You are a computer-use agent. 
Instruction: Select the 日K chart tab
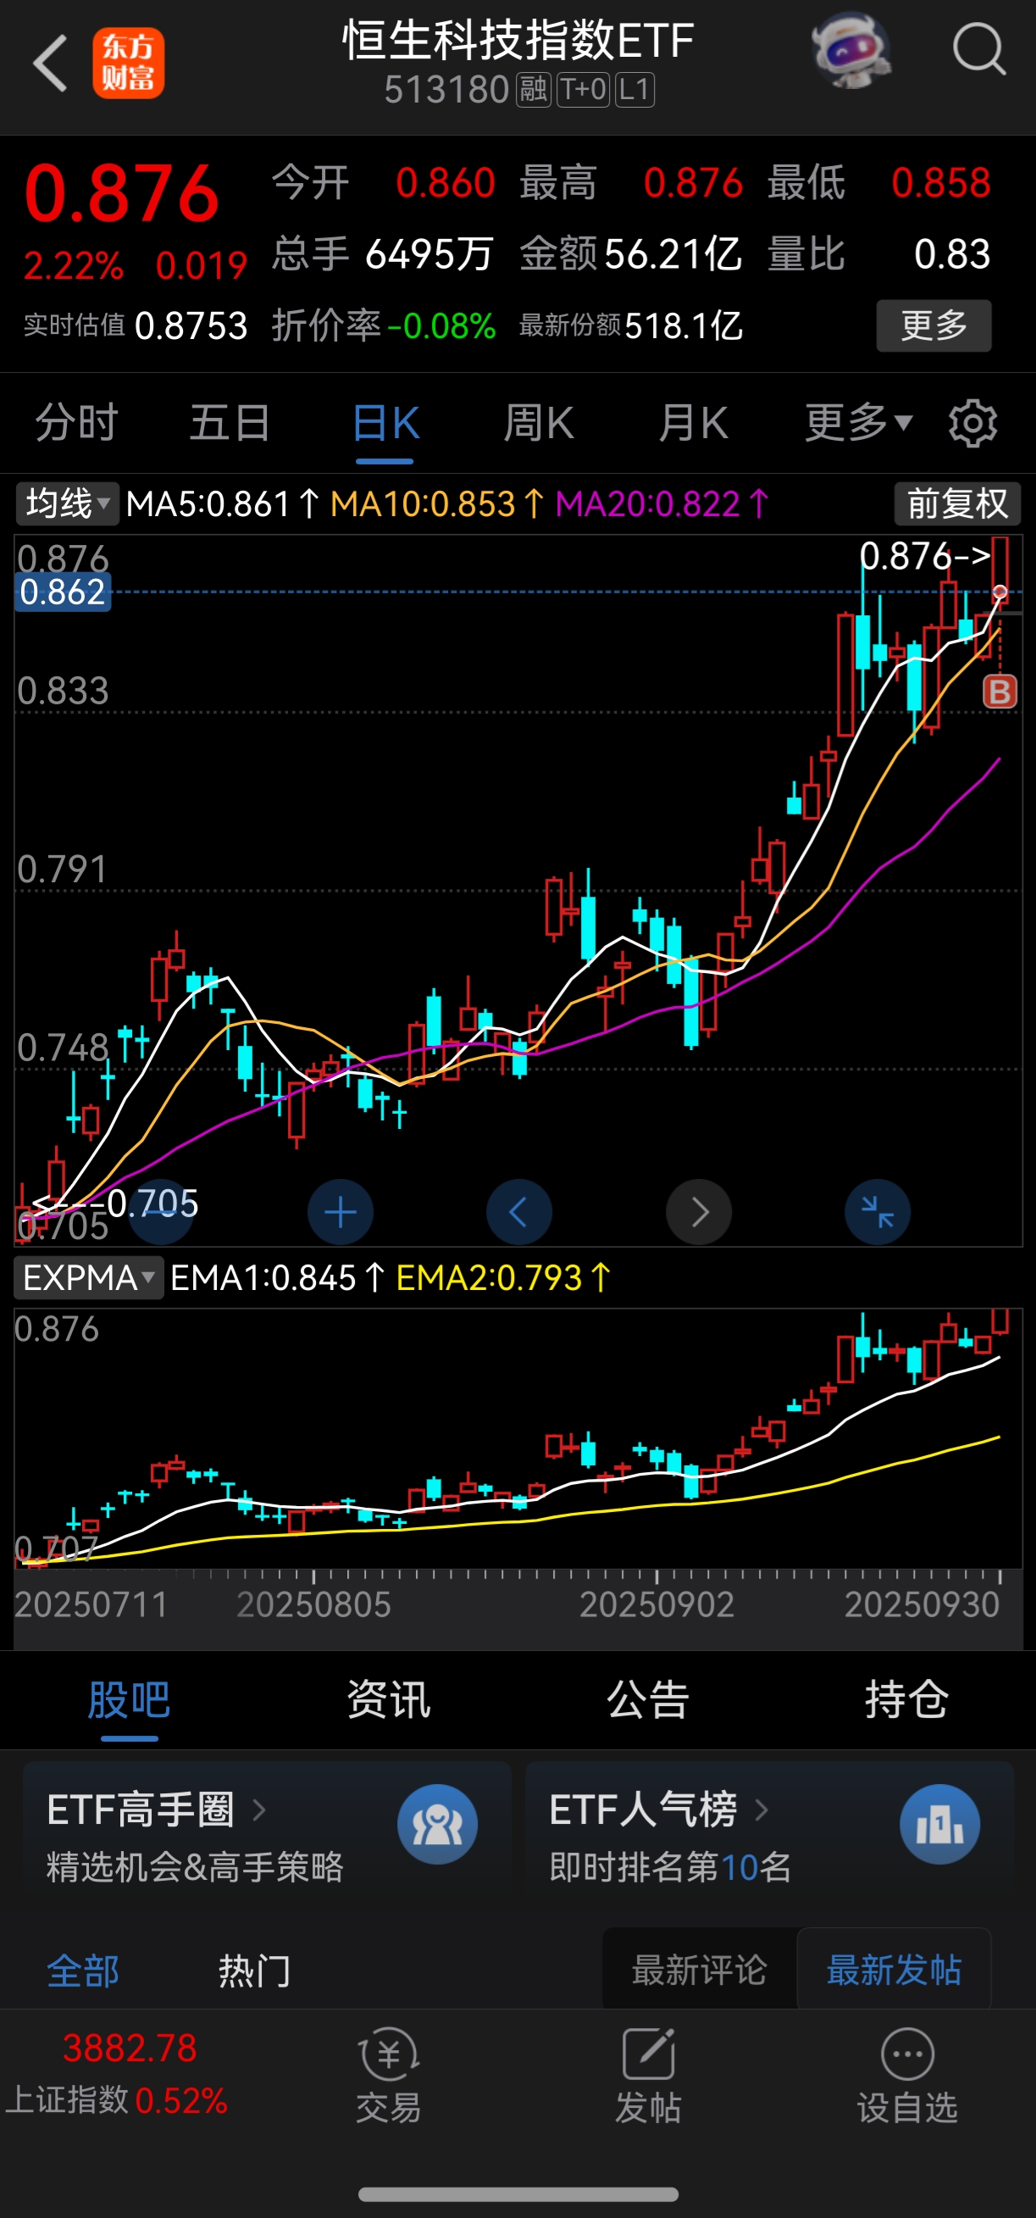click(385, 423)
